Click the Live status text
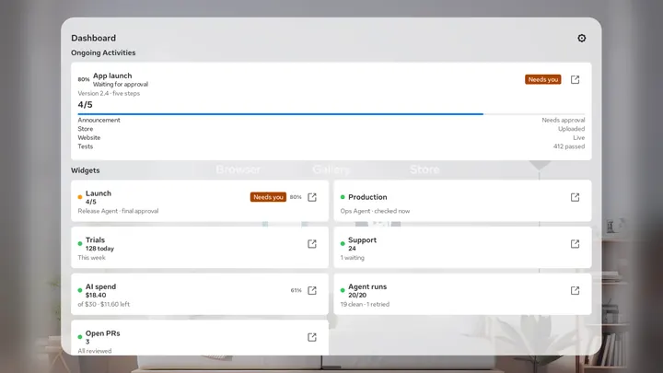Image resolution: width=663 pixels, height=373 pixels. pyautogui.click(x=579, y=138)
